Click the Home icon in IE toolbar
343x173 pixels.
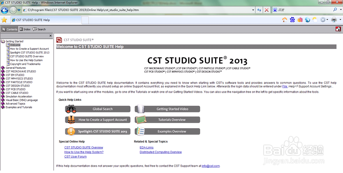pos(285,20)
